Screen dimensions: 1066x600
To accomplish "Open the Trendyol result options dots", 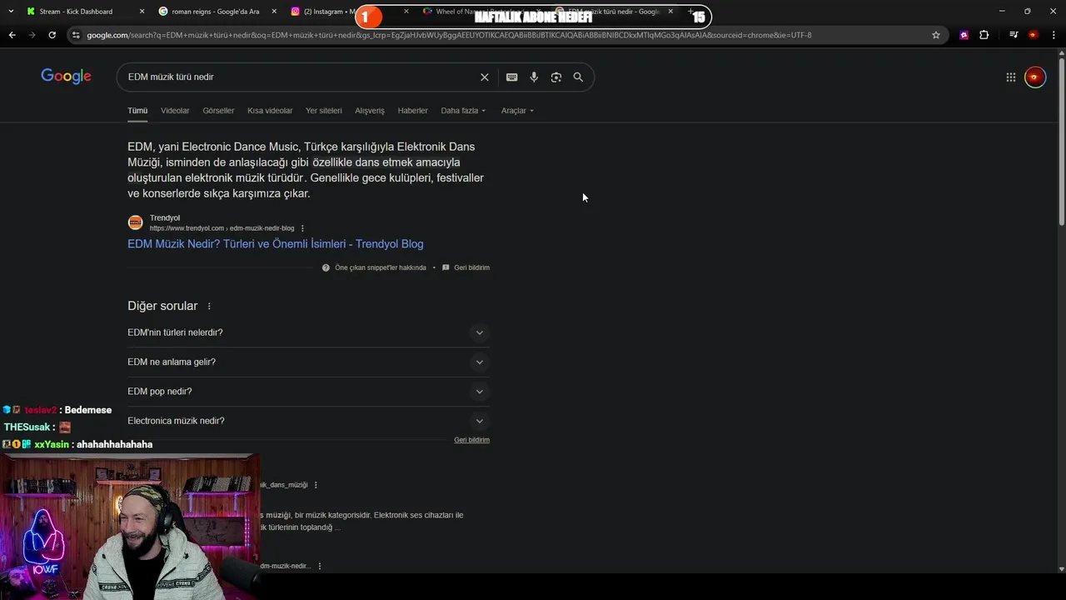I will point(302,228).
